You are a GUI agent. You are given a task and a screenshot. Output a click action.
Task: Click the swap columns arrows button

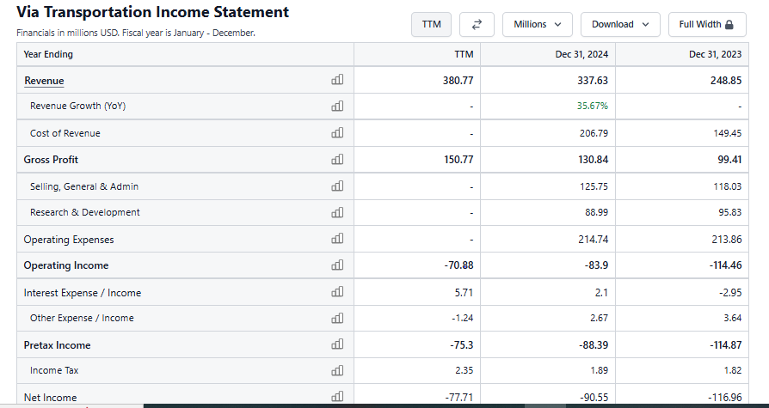coord(477,24)
